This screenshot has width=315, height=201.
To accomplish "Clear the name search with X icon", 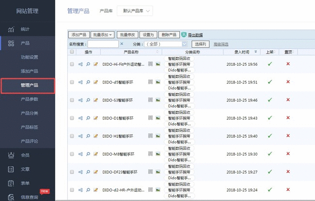I will click(x=121, y=44).
